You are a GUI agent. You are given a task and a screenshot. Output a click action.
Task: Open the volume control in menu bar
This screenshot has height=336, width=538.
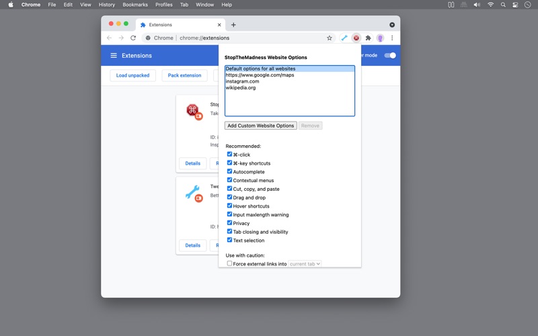pyautogui.click(x=477, y=5)
